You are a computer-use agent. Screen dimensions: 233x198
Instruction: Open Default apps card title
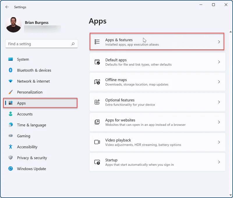point(116,60)
